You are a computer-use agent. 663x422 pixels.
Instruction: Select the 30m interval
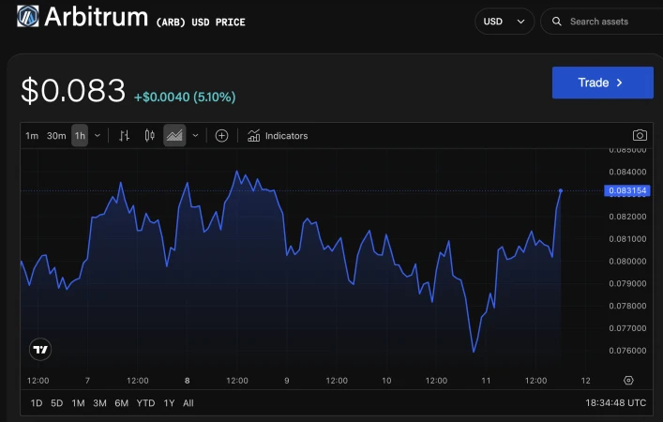pyautogui.click(x=56, y=136)
